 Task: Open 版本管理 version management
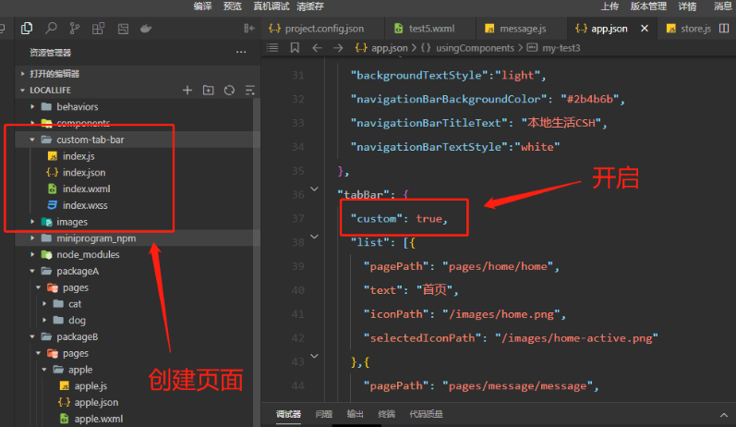click(x=648, y=6)
